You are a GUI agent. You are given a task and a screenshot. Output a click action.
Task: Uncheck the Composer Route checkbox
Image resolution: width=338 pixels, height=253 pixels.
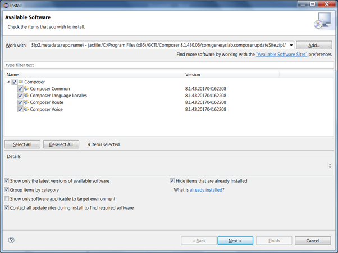coord(20,102)
